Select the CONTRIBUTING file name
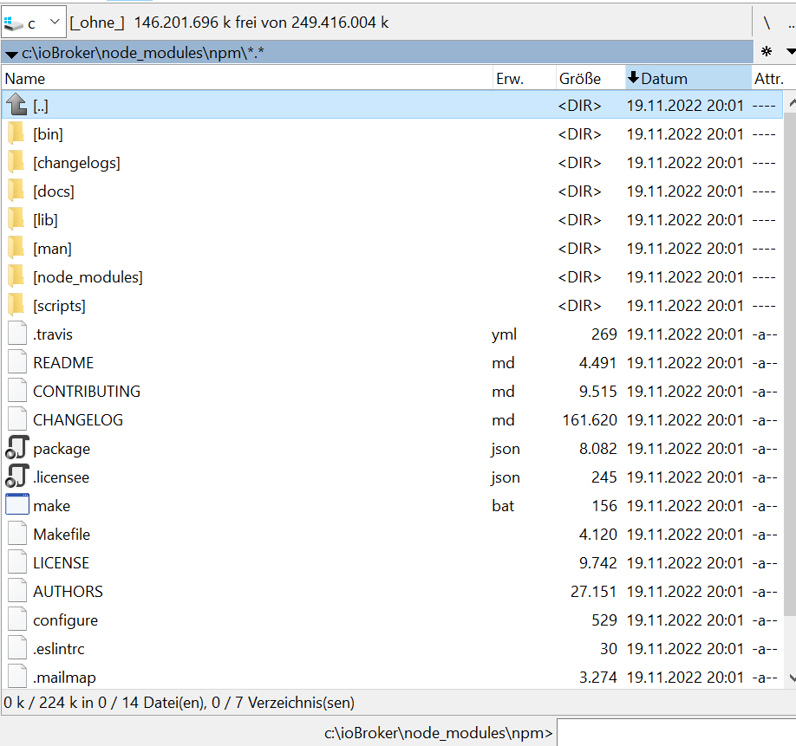Screen dimensions: 796x746 tap(87, 392)
